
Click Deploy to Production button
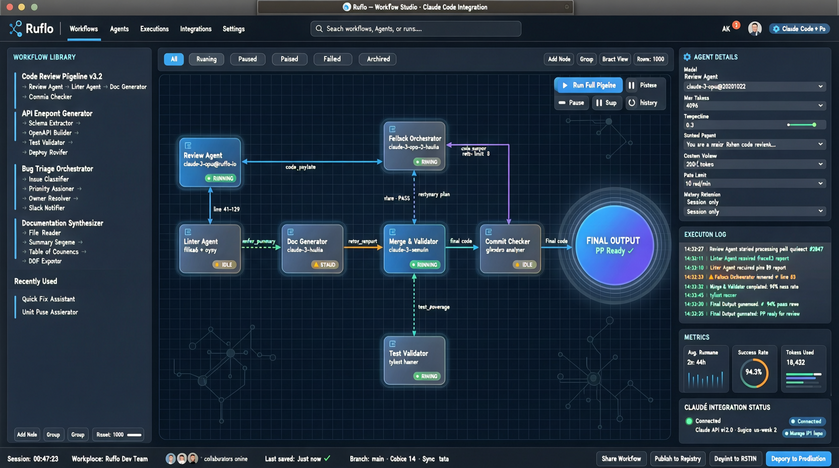798,459
